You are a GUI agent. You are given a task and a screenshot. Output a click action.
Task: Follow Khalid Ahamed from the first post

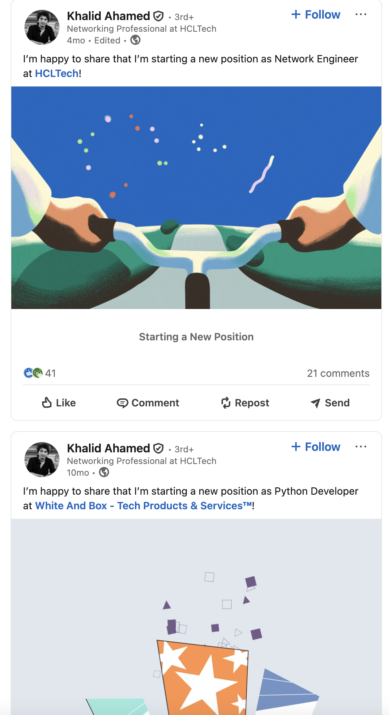315,14
